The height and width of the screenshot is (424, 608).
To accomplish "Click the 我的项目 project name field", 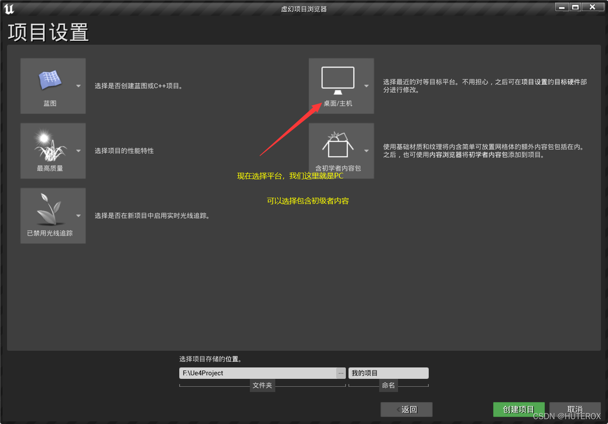I will 388,373.
